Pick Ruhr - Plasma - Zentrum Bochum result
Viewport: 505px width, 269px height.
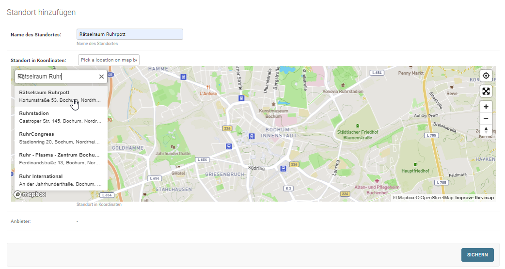pos(60,158)
